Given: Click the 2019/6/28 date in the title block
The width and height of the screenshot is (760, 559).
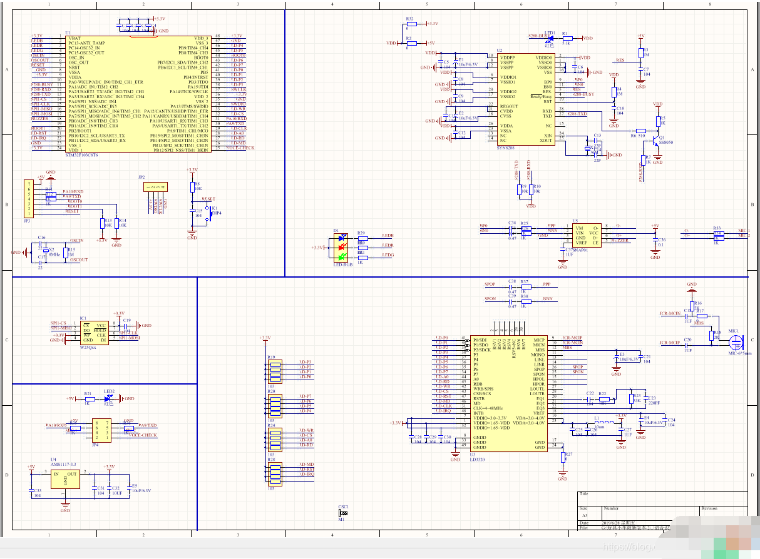Looking at the screenshot, I should tap(612, 522).
